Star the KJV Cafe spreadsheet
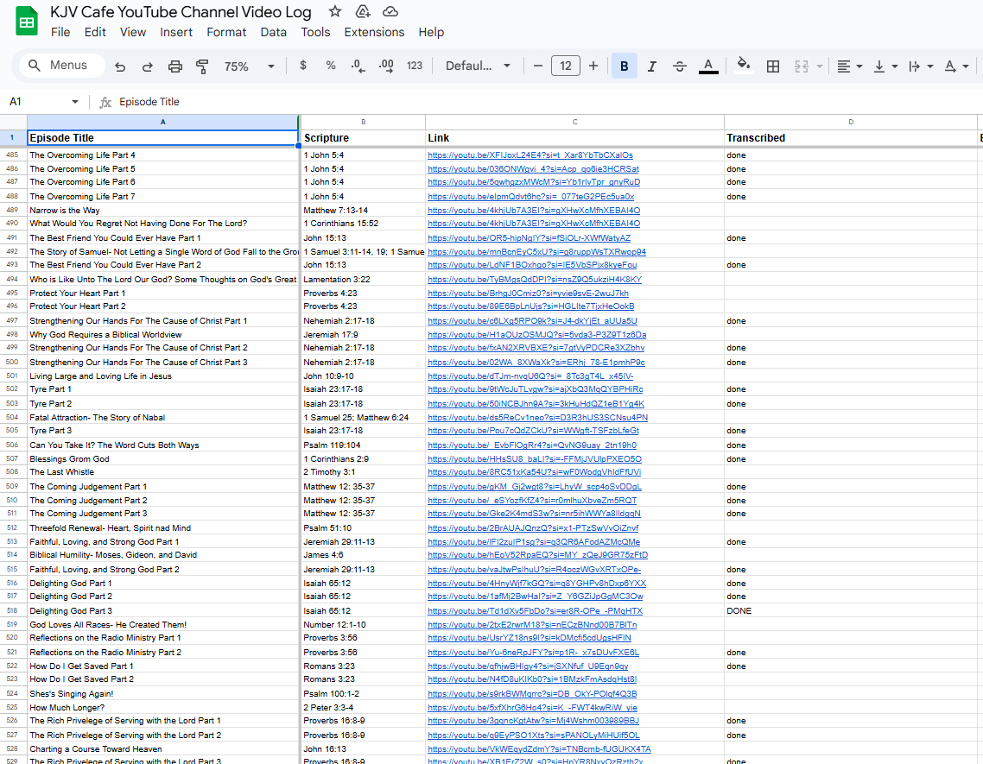 click(335, 12)
